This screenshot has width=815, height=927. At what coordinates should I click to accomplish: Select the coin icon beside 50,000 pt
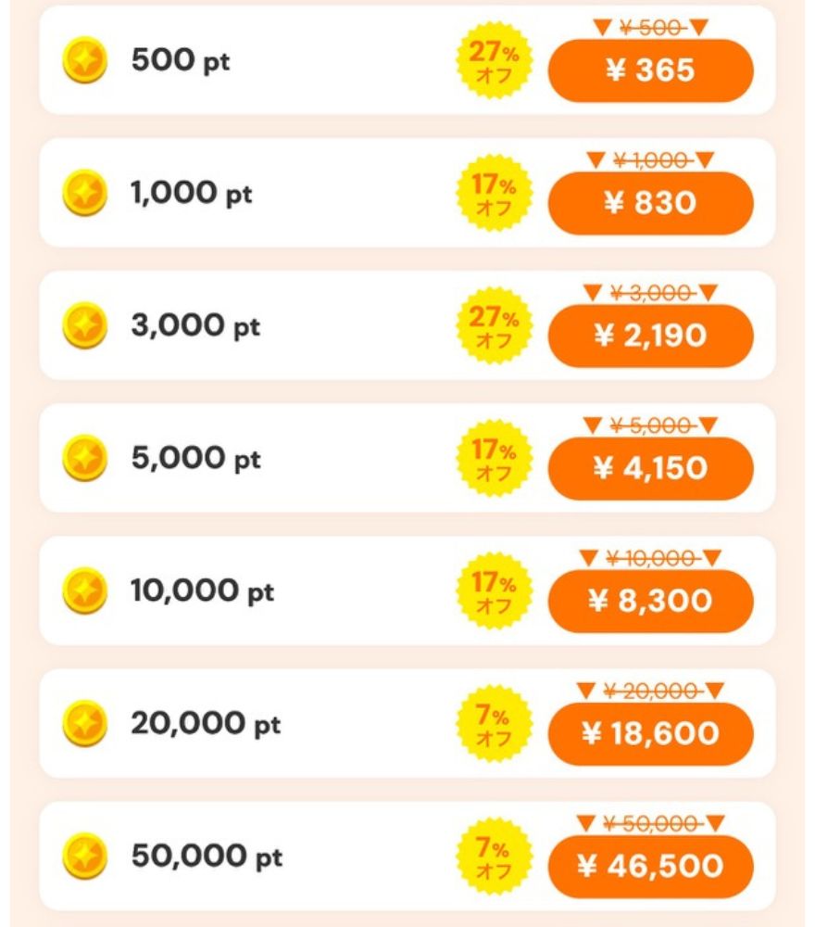tap(84, 857)
